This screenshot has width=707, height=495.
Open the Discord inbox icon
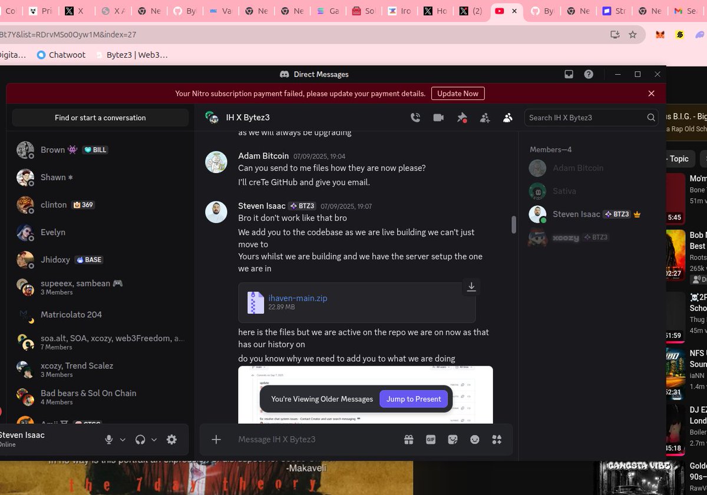[569, 74]
